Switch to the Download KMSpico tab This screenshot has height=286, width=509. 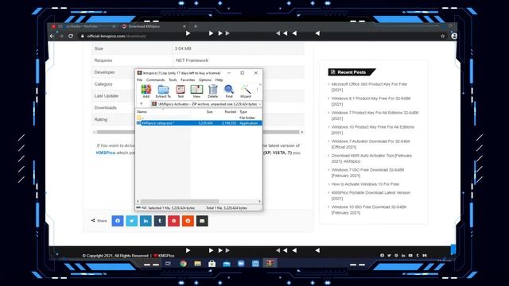(154, 26)
